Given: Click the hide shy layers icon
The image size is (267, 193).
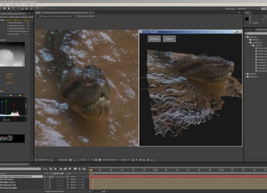Looking at the screenshot, I should pyautogui.click(x=61, y=169).
